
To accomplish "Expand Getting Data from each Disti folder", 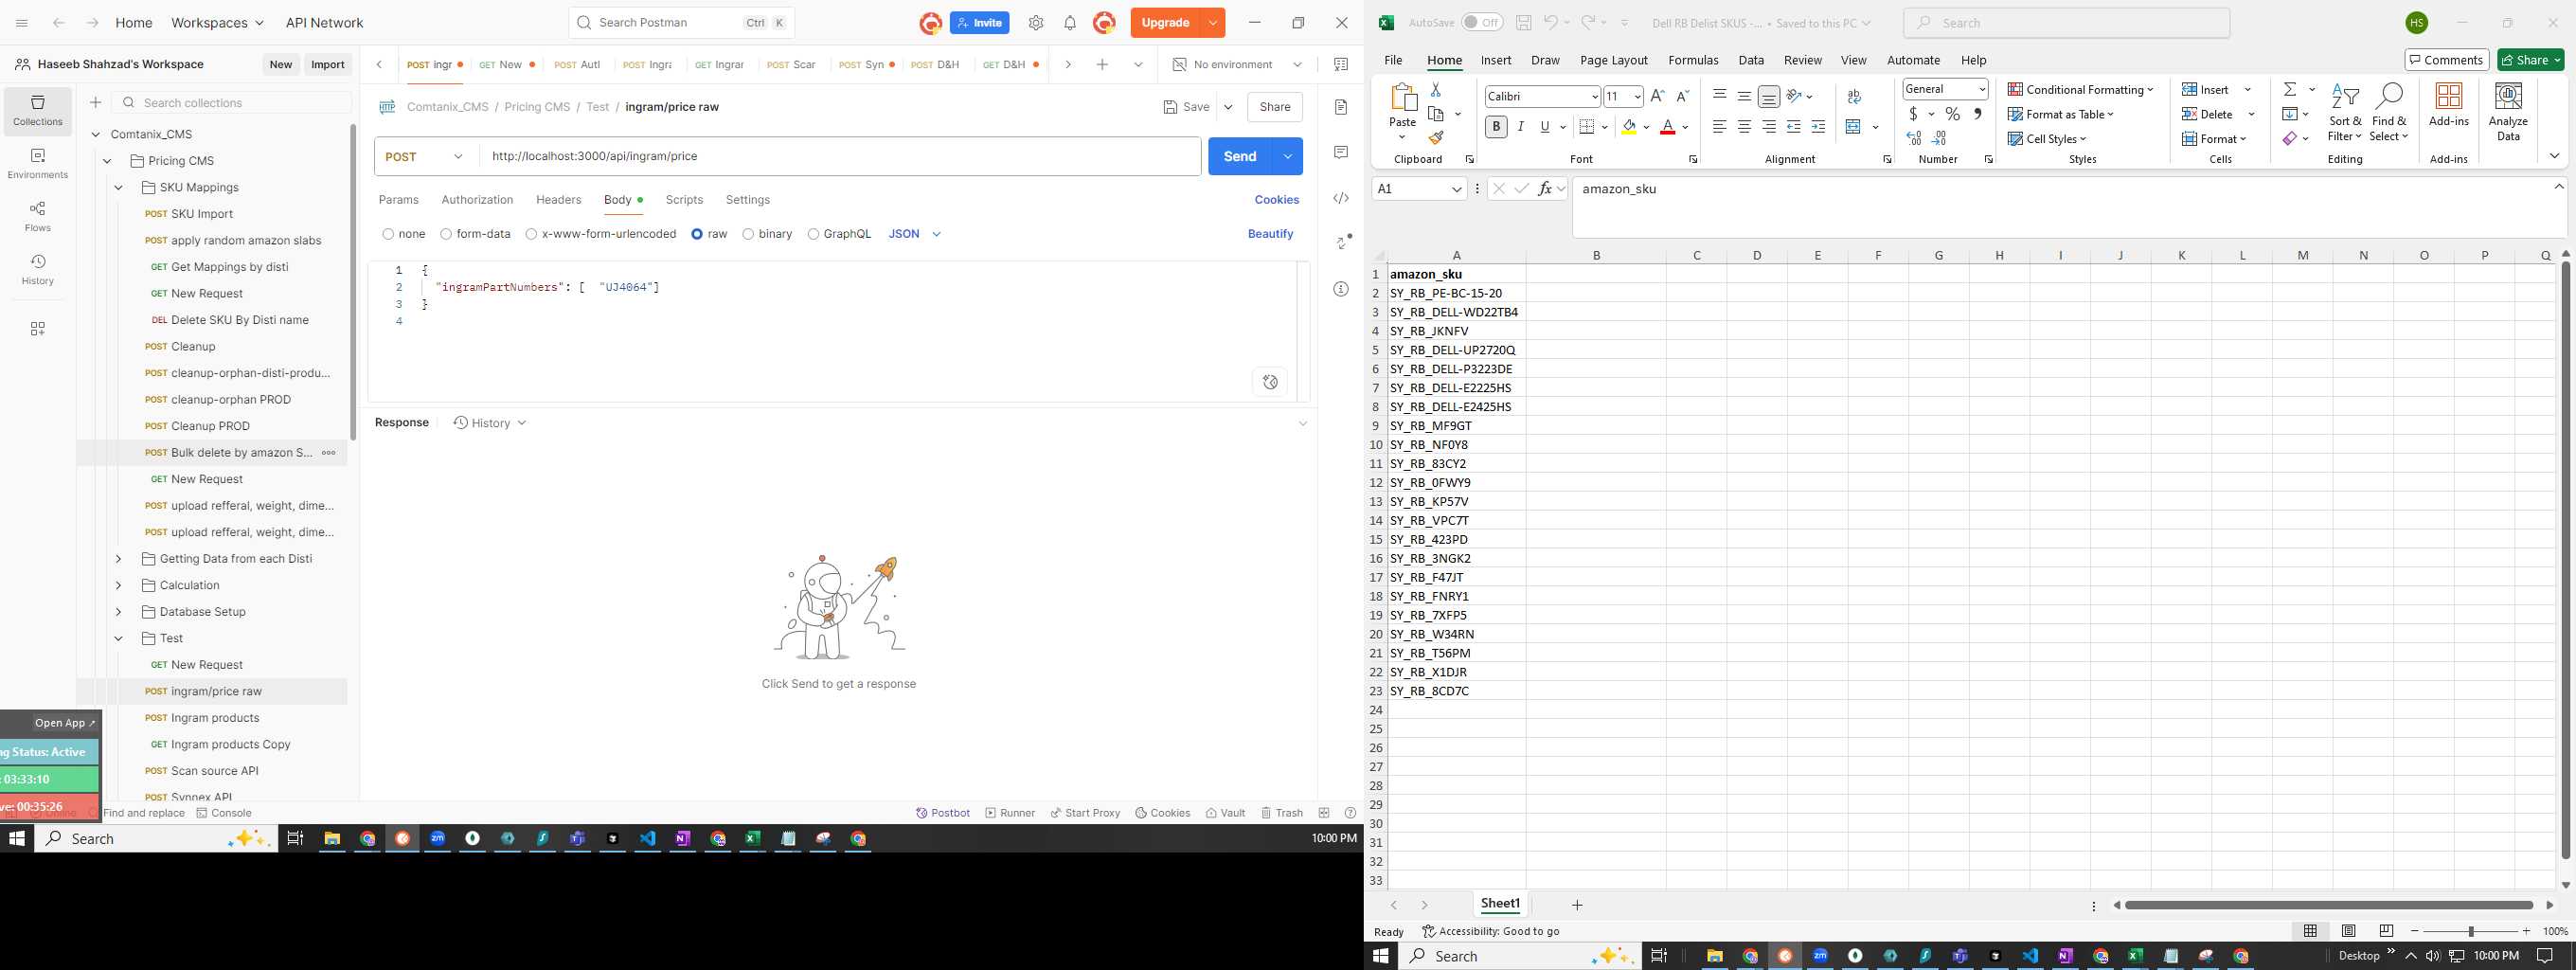I will coord(118,559).
